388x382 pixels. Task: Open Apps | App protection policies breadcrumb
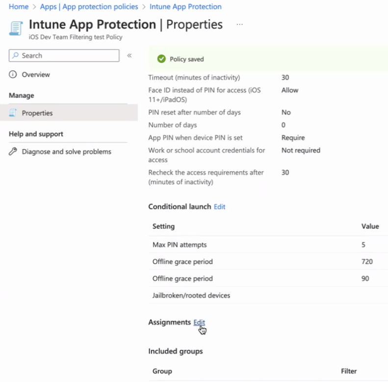click(89, 7)
